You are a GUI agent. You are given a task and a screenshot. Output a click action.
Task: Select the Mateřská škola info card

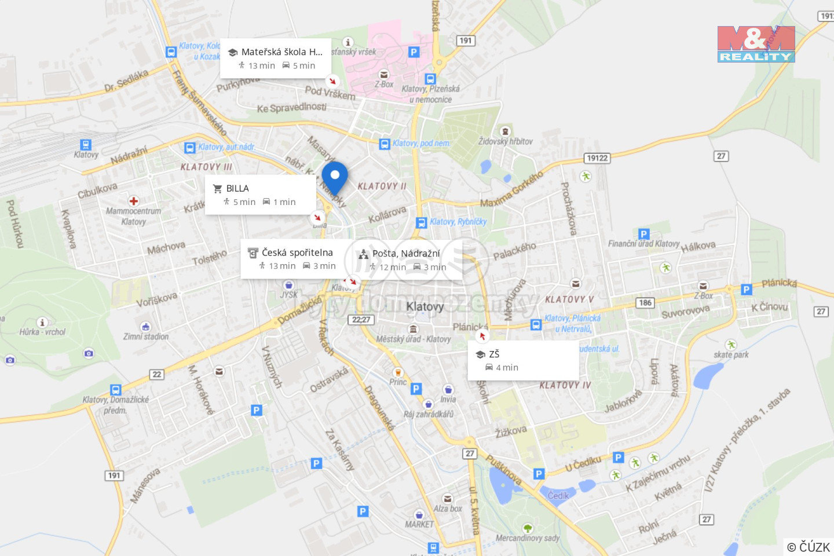276,58
